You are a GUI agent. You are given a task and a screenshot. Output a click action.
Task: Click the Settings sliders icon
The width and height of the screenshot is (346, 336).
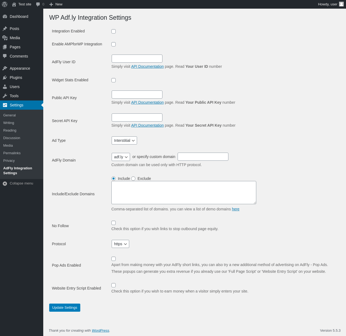click(5, 105)
